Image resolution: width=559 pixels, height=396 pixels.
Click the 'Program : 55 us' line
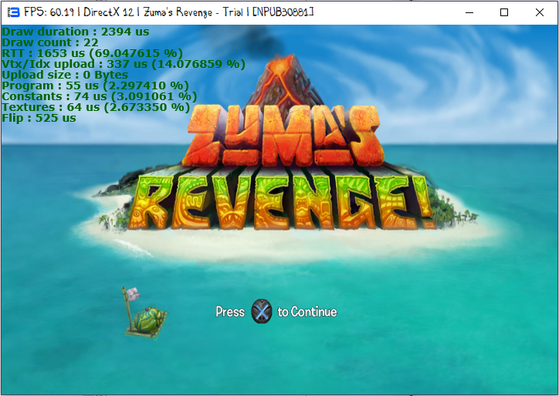click(95, 86)
